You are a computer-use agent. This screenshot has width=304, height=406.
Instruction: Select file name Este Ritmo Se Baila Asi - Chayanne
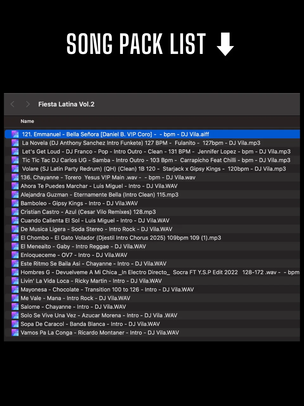93,263
